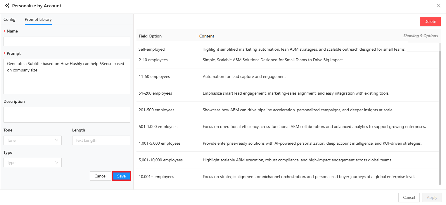Select the Prompt Library tab
446x205 pixels.
[x=38, y=19]
